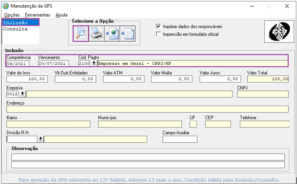297x184 pixels.
Task: Click the Vlr Outr.Entidades field
Action: coord(75,79)
